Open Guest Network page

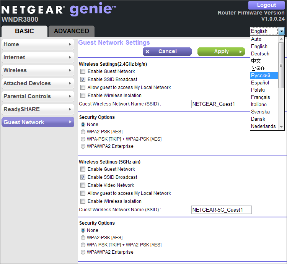(x=38, y=122)
